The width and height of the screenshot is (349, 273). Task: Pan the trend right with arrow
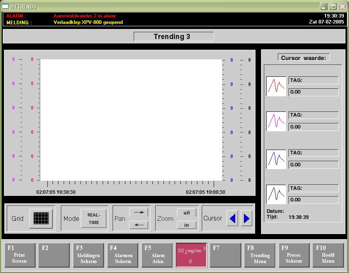(138, 213)
